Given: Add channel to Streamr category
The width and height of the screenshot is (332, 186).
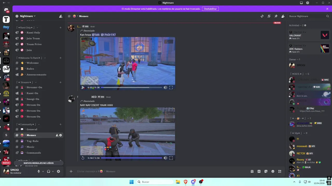Looking at the screenshot, I should pos(60,82).
